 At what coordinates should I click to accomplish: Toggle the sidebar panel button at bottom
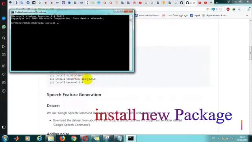point(4,127)
